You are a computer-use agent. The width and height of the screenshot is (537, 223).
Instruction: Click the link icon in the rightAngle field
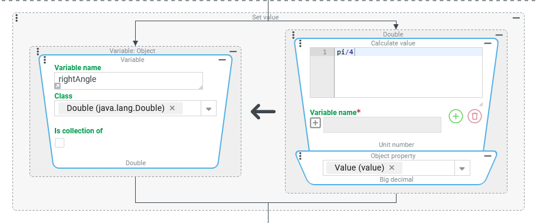[x=58, y=86]
